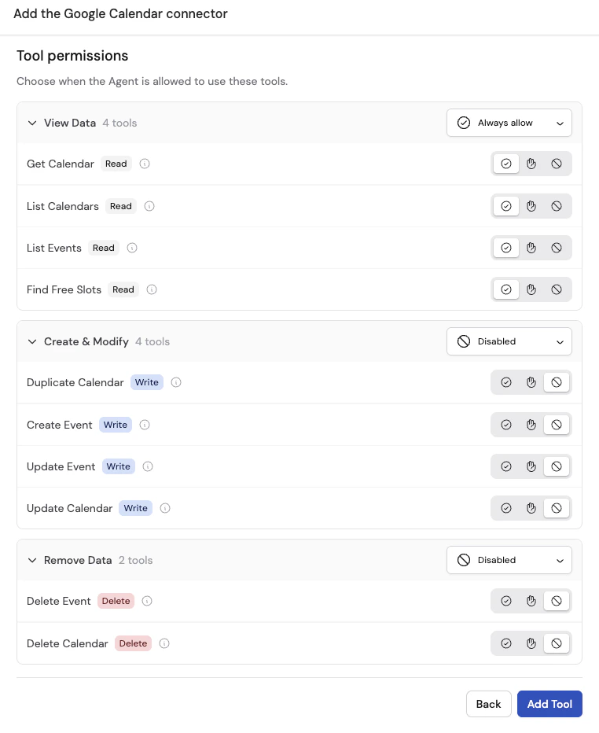Disable the Find Free Slots tool

(557, 289)
